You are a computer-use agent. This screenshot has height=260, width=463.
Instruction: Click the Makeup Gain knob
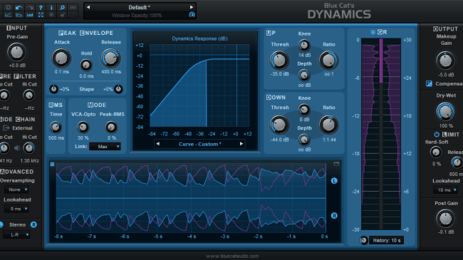(x=446, y=61)
